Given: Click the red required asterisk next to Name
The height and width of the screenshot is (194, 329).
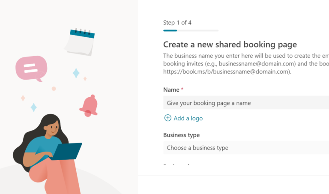Looking at the screenshot, I should pos(182,90).
